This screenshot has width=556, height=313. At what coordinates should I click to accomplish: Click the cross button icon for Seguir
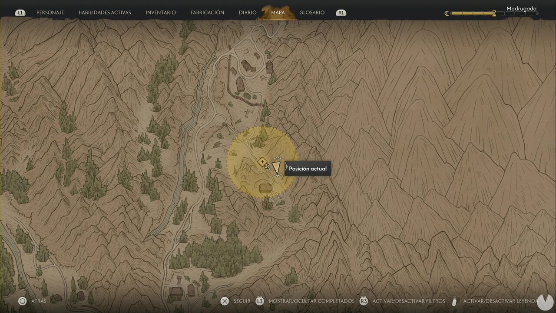tap(225, 301)
